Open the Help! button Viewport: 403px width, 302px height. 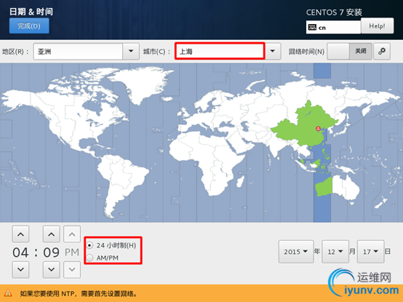click(377, 25)
